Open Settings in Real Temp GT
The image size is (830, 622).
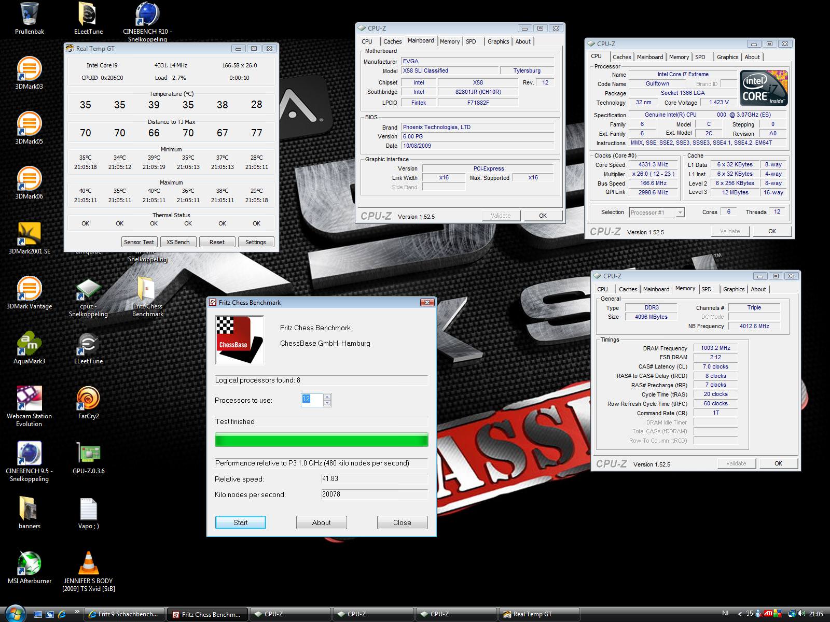(256, 242)
